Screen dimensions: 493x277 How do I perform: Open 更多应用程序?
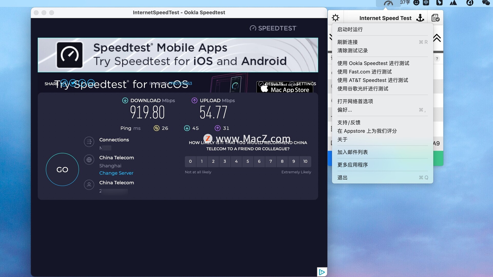382,165
